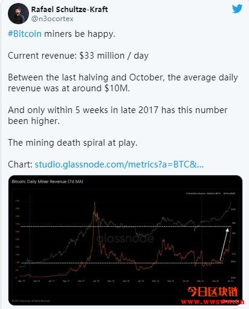Screen dimensions: 249x309
Task: Click the chart's x-axis date labels
Action: (126, 281)
